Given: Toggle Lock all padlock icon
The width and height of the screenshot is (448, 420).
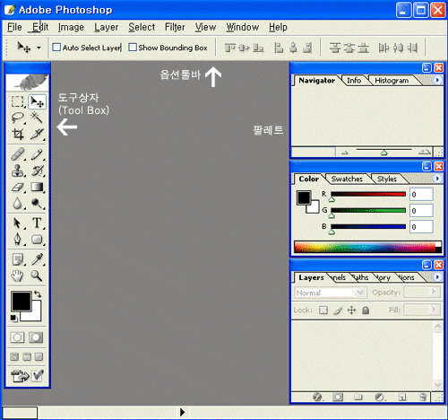Looking at the screenshot, I should click(366, 311).
